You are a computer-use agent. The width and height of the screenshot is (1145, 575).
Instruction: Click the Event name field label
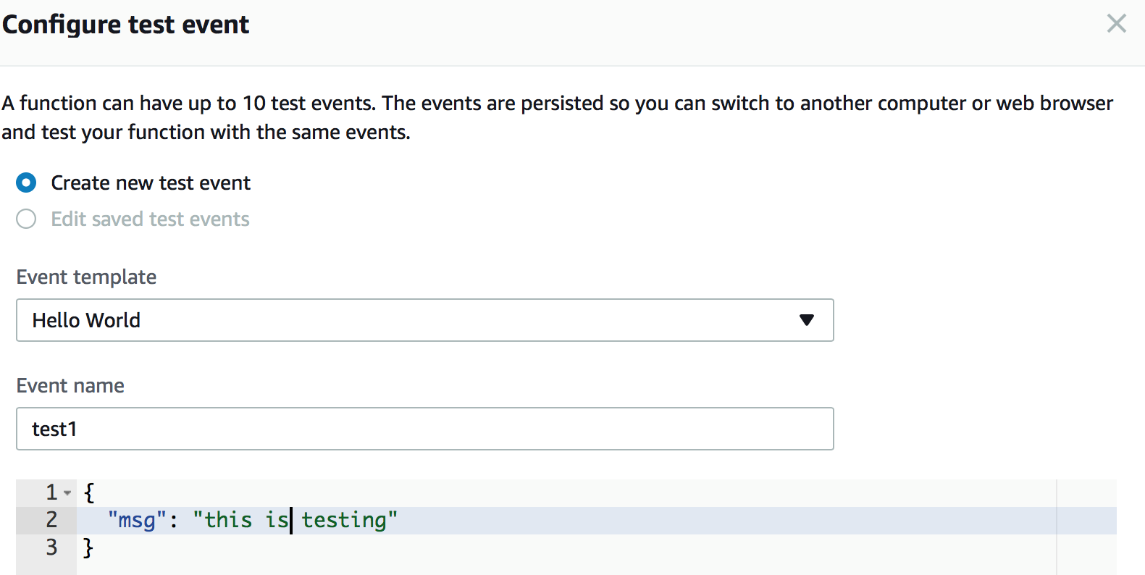click(70, 385)
